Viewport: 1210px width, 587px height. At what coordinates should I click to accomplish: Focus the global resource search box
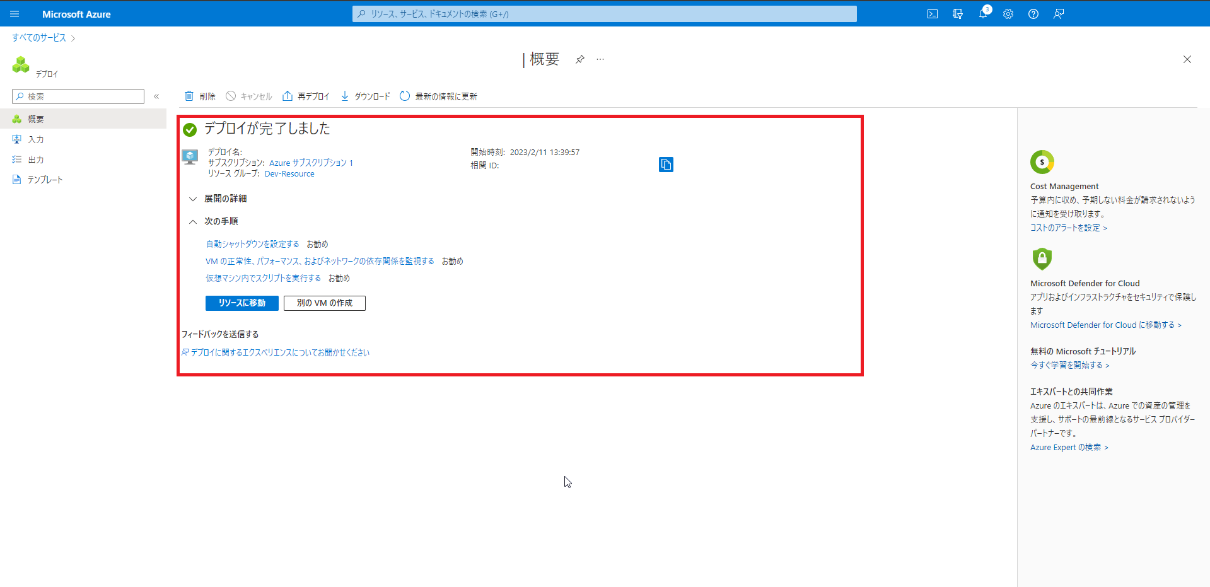point(604,14)
